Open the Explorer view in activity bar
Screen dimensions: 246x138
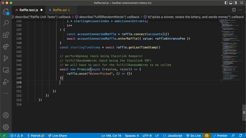click(6, 11)
